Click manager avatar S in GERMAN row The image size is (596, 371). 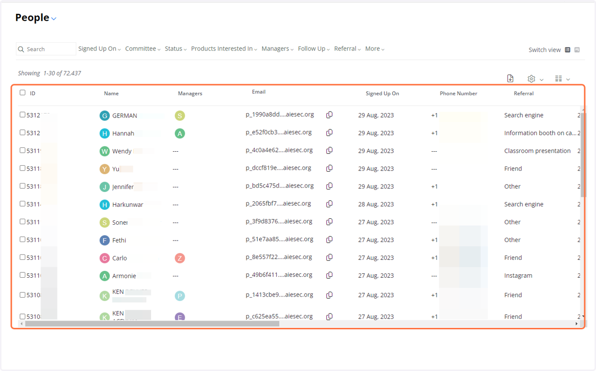tap(180, 116)
